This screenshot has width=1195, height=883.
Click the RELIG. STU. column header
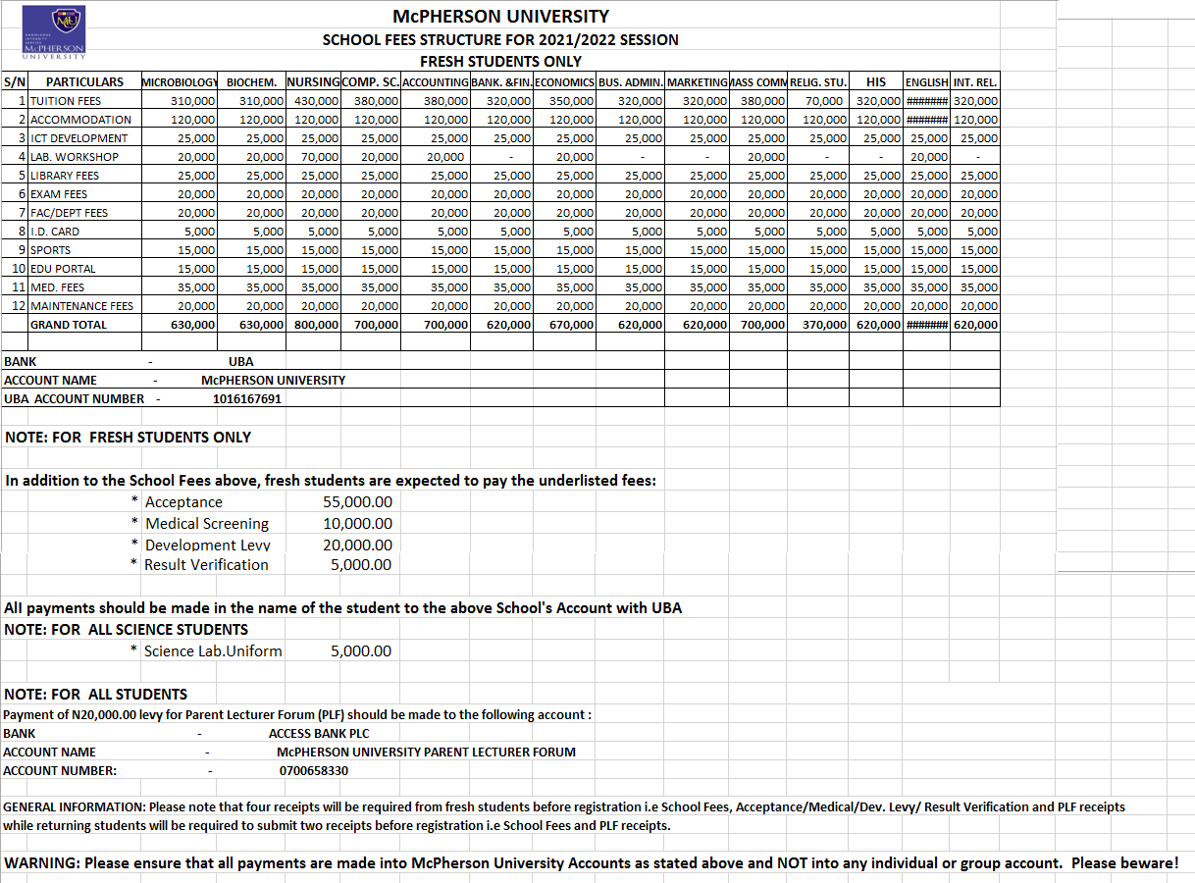pos(818,82)
